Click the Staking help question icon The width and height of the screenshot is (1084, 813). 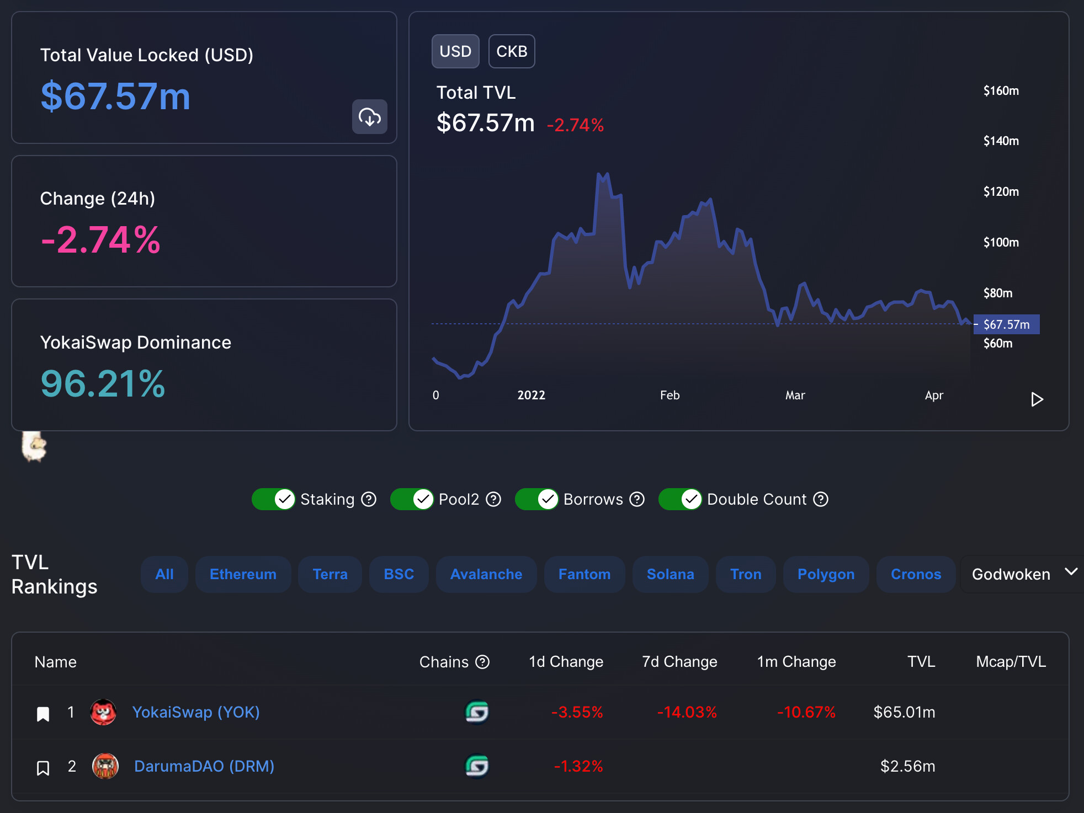click(369, 499)
